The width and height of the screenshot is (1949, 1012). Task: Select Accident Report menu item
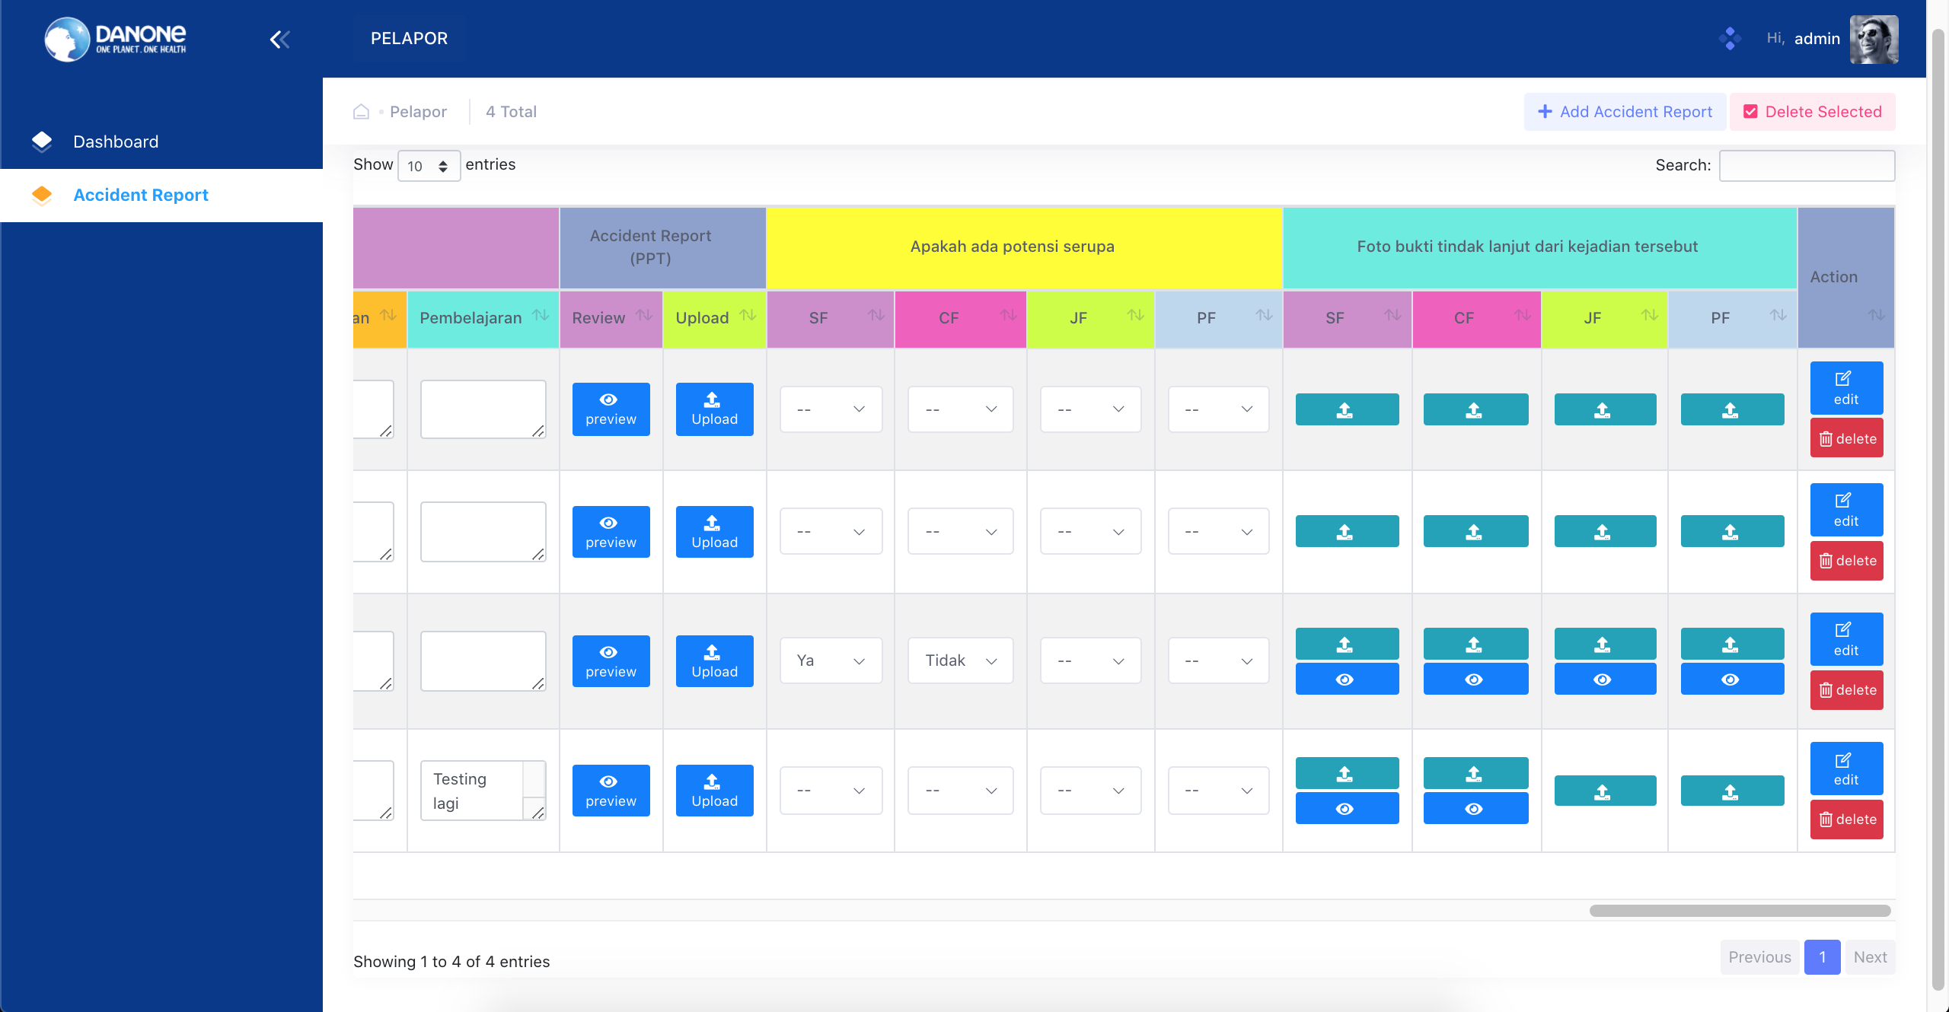(x=141, y=195)
